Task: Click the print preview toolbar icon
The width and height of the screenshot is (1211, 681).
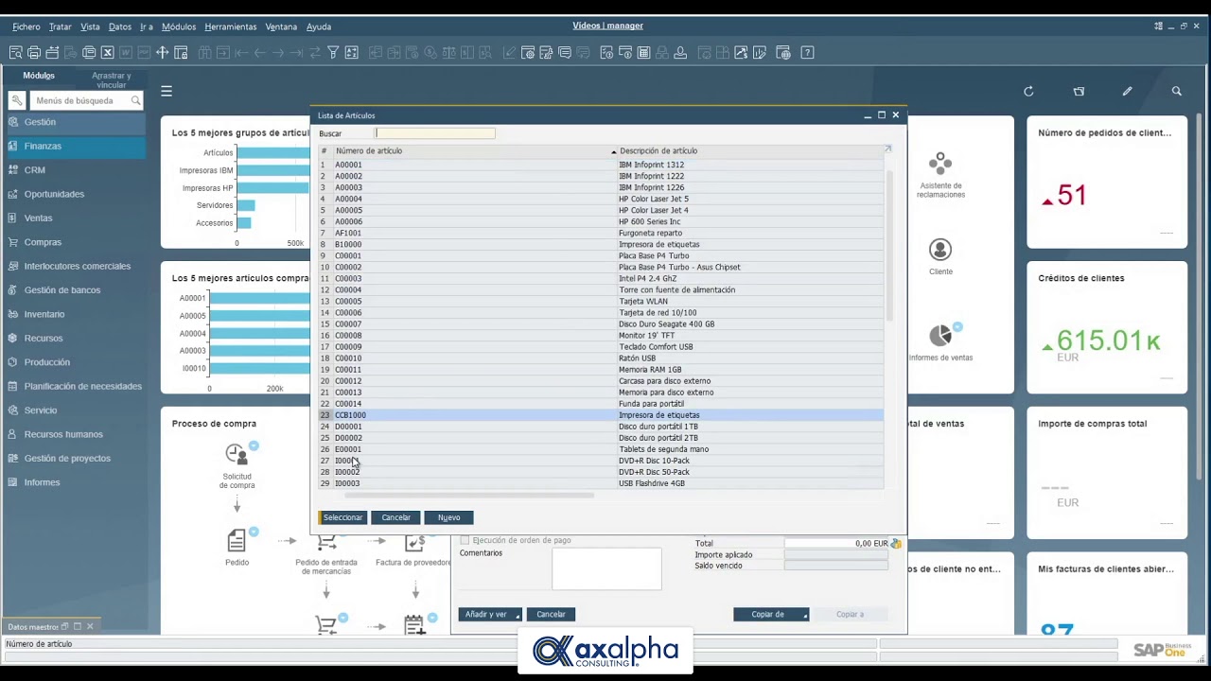Action: tap(16, 53)
